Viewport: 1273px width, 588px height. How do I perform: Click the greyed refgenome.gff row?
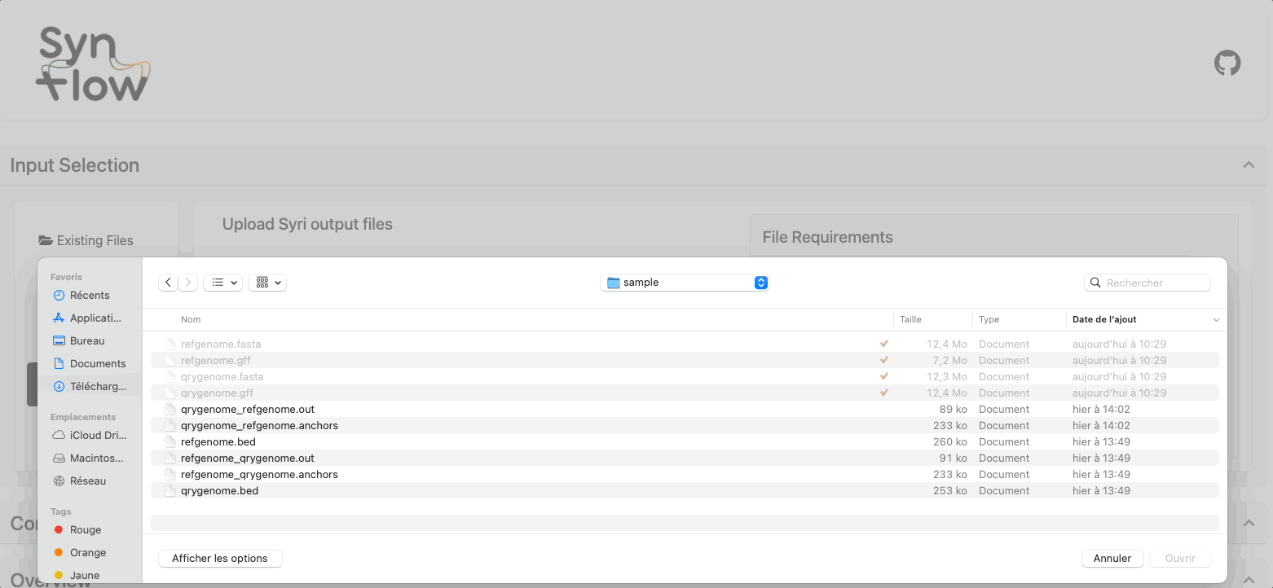tap(685, 360)
